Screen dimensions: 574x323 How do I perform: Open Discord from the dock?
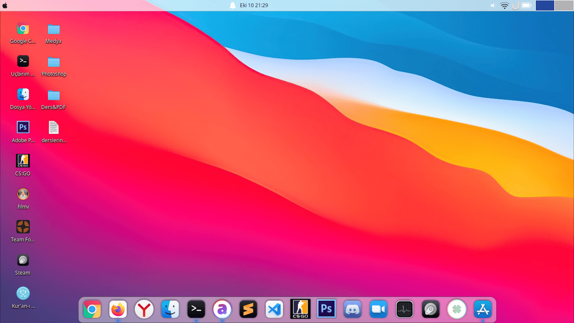(353, 309)
